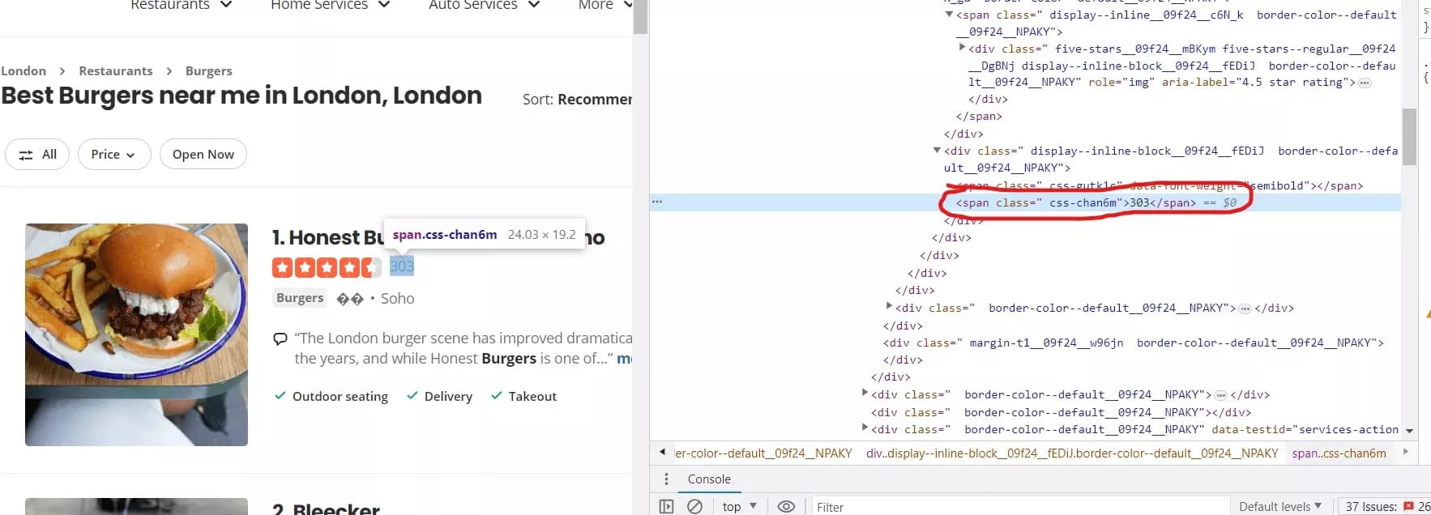The height and width of the screenshot is (515, 1431).
Task: Open the drawer's three-dot menu beside Console
Action: point(666,479)
